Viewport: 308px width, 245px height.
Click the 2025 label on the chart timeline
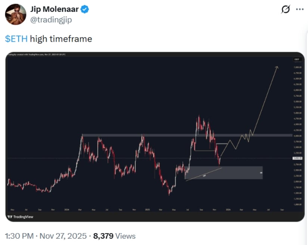tap(147, 210)
